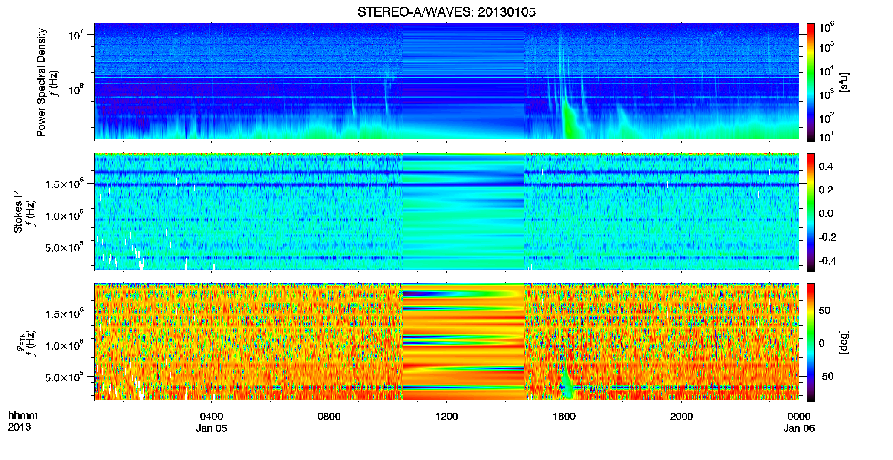
Task: Click the '-50' degree colorbar value
Action: click(826, 377)
